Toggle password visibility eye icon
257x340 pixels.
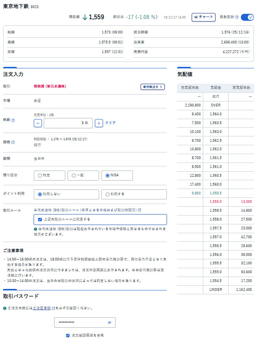pos(109,322)
